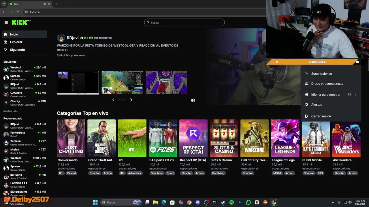
Task: Open RDjavi channel name link
Action: pos(73,38)
